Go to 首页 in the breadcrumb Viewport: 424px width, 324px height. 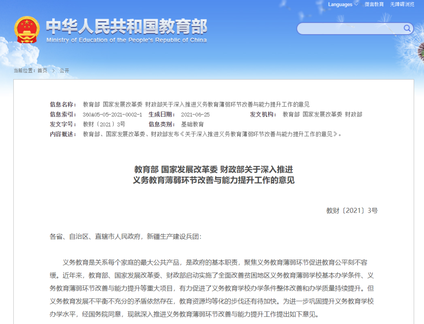(42, 71)
